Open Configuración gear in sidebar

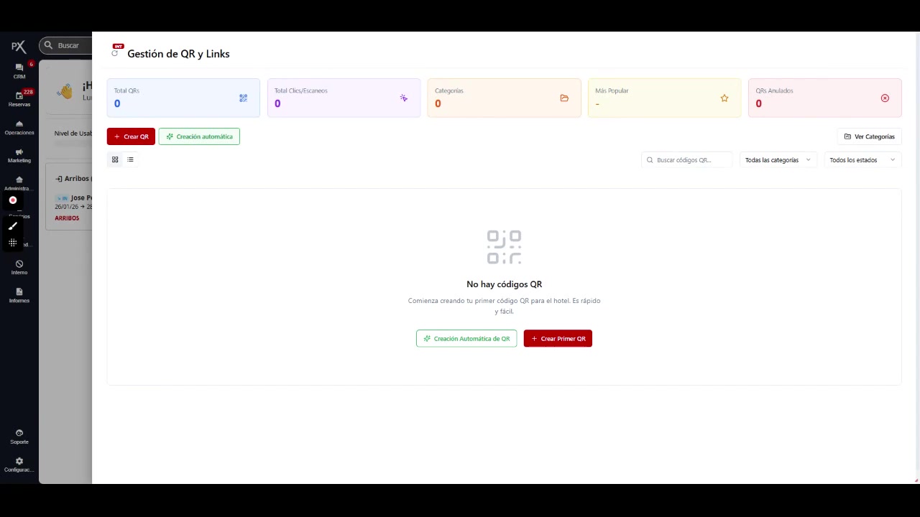19,465
